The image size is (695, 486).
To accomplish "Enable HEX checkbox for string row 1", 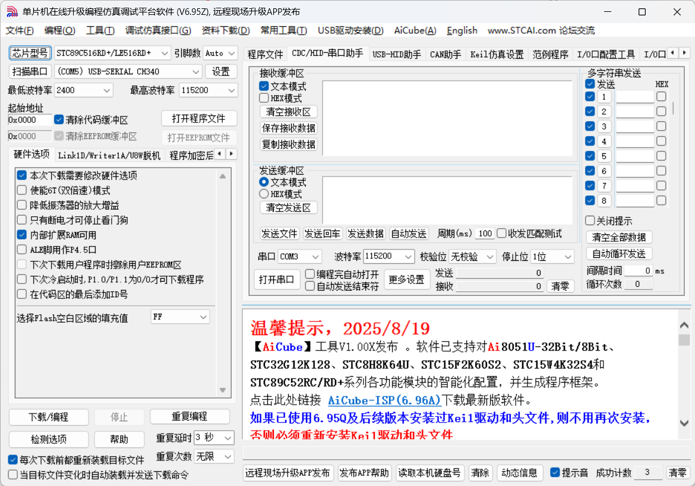I will coord(661,96).
